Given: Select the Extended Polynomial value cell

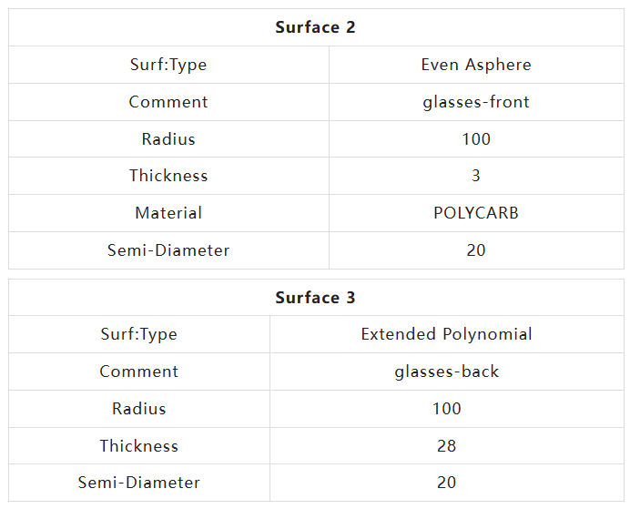Looking at the screenshot, I should (x=447, y=334).
